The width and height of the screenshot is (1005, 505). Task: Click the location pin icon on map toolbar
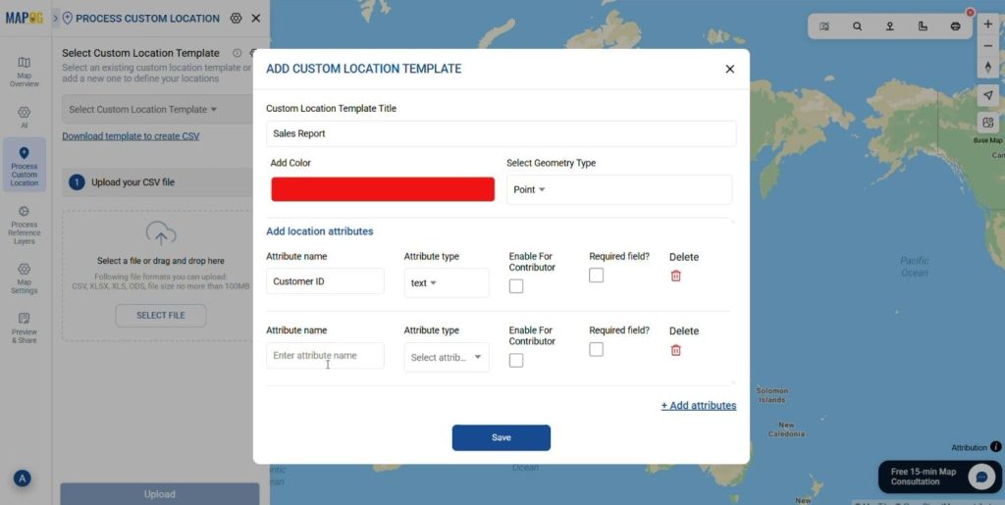click(x=889, y=26)
